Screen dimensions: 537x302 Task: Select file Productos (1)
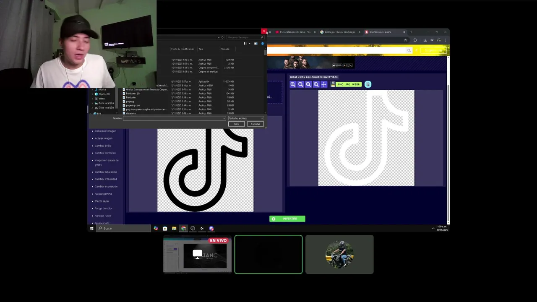coord(133,94)
